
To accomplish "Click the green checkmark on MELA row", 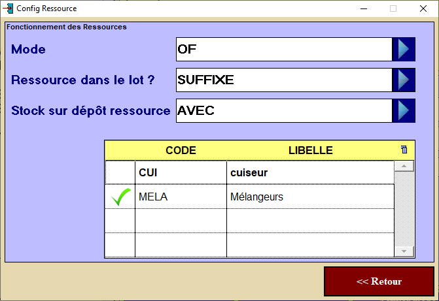I will [x=120, y=197].
